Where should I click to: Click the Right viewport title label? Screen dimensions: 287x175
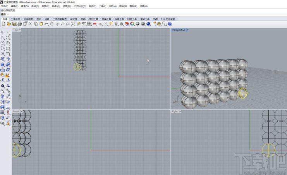tap(175, 111)
